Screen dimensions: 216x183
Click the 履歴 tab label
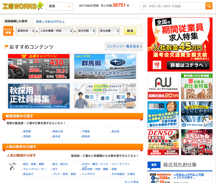[x=154, y=165]
